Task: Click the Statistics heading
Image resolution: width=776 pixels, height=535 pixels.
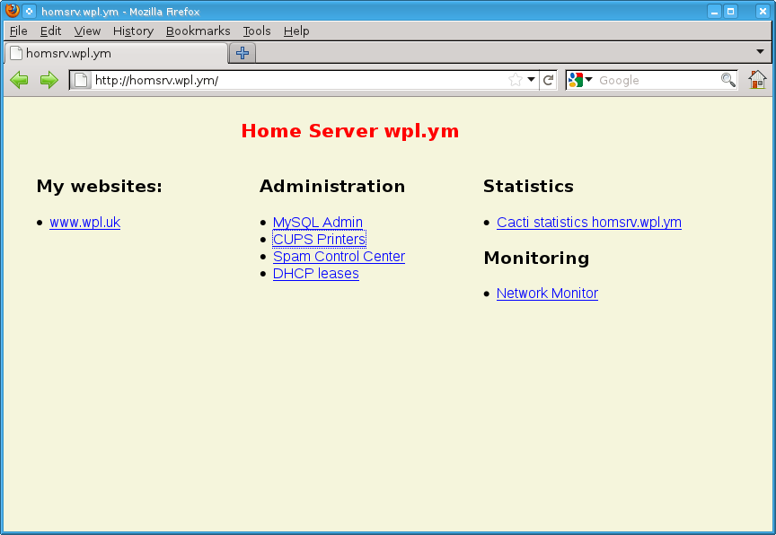Action: click(x=528, y=186)
